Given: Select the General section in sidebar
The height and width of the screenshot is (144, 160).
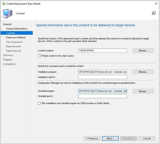Looking at the screenshot, I should (x=7, y=24).
